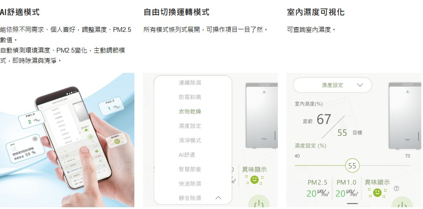Viewport: 423px width, 209px height.
Task: Choose 快速除濕 from the mode list
Action: click(190, 184)
